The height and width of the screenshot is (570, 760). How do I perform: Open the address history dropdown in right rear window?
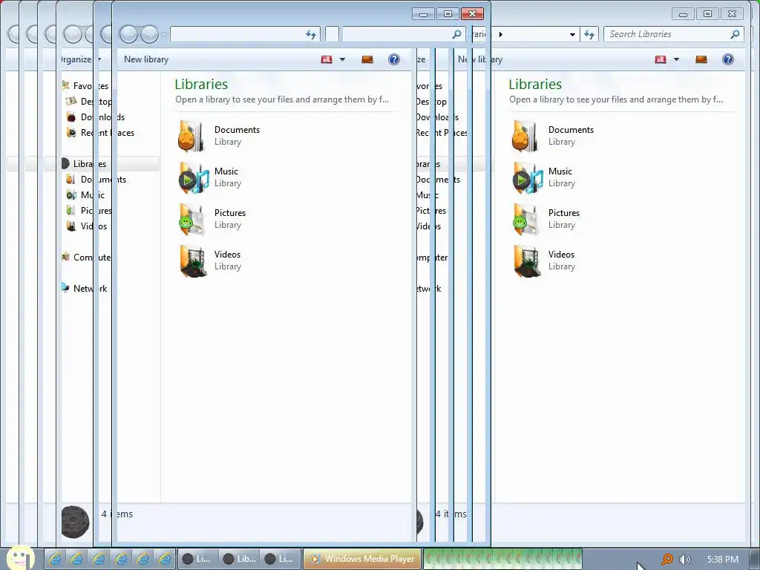point(572,34)
